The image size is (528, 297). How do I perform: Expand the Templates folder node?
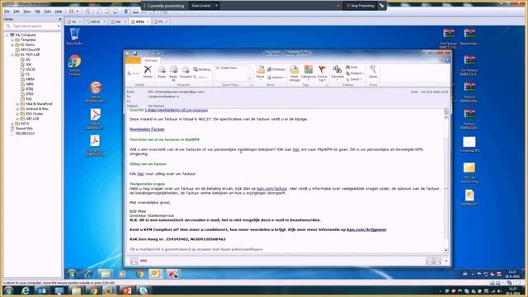pyautogui.click(x=12, y=40)
